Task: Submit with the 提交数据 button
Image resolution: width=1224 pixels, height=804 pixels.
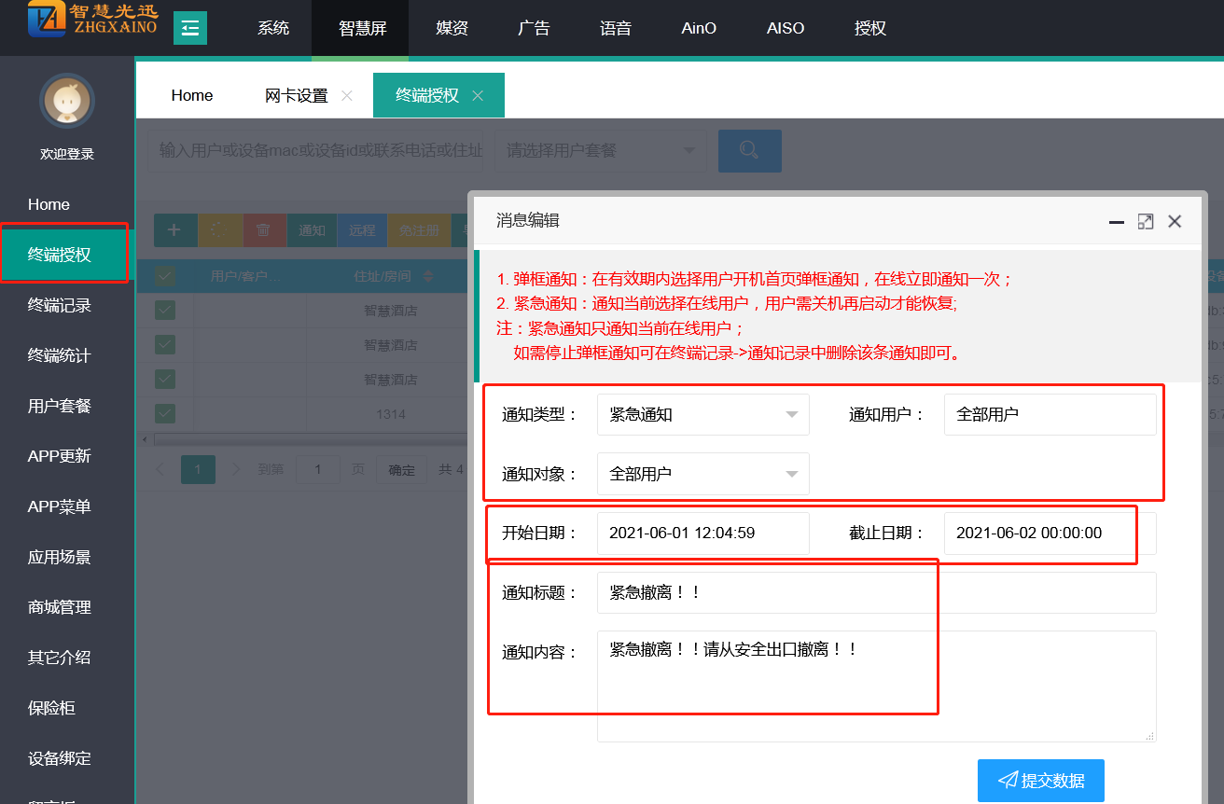Action: click(1040, 781)
